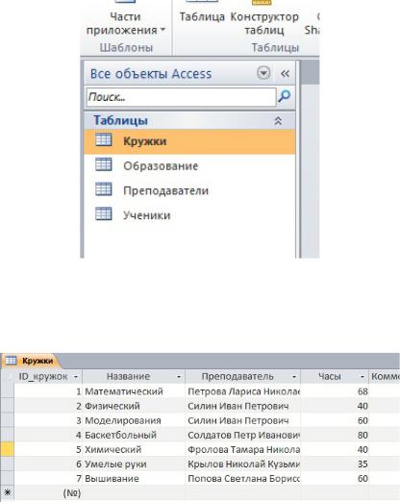Click Петрова Лариса teacher cell

[243, 391]
